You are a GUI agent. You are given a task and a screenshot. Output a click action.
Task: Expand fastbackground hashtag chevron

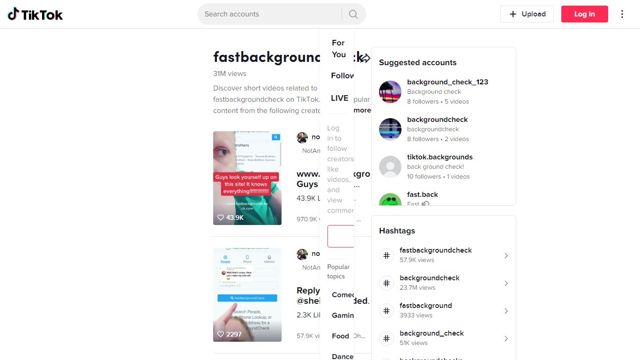click(x=506, y=311)
